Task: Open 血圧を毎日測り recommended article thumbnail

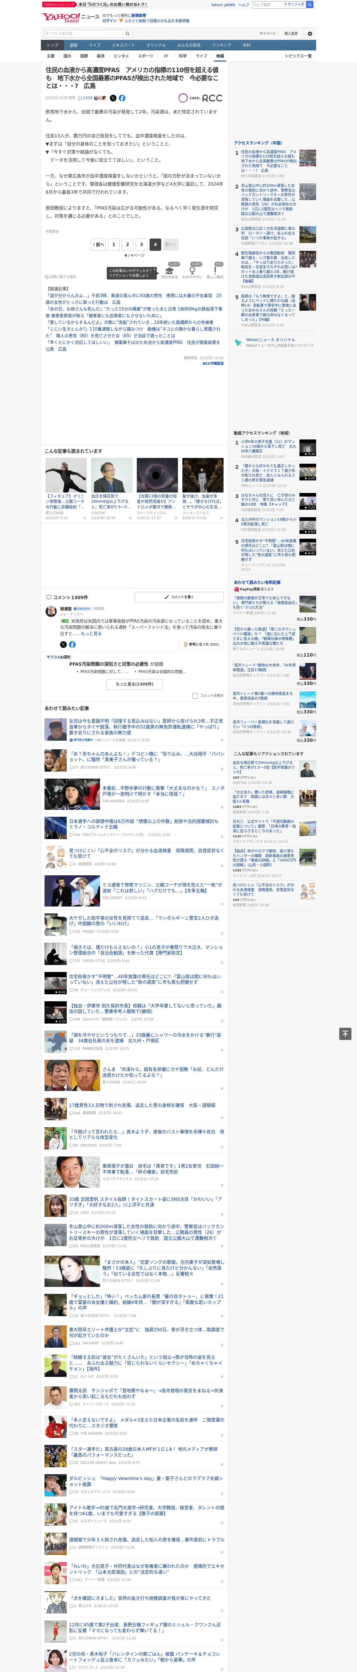Action: click(x=111, y=475)
